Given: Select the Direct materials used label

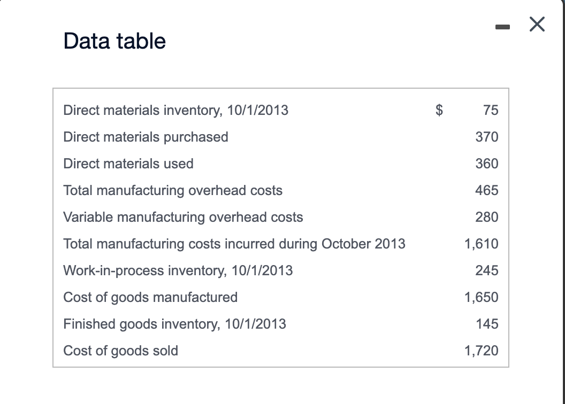Looking at the screenshot, I should click(128, 164).
